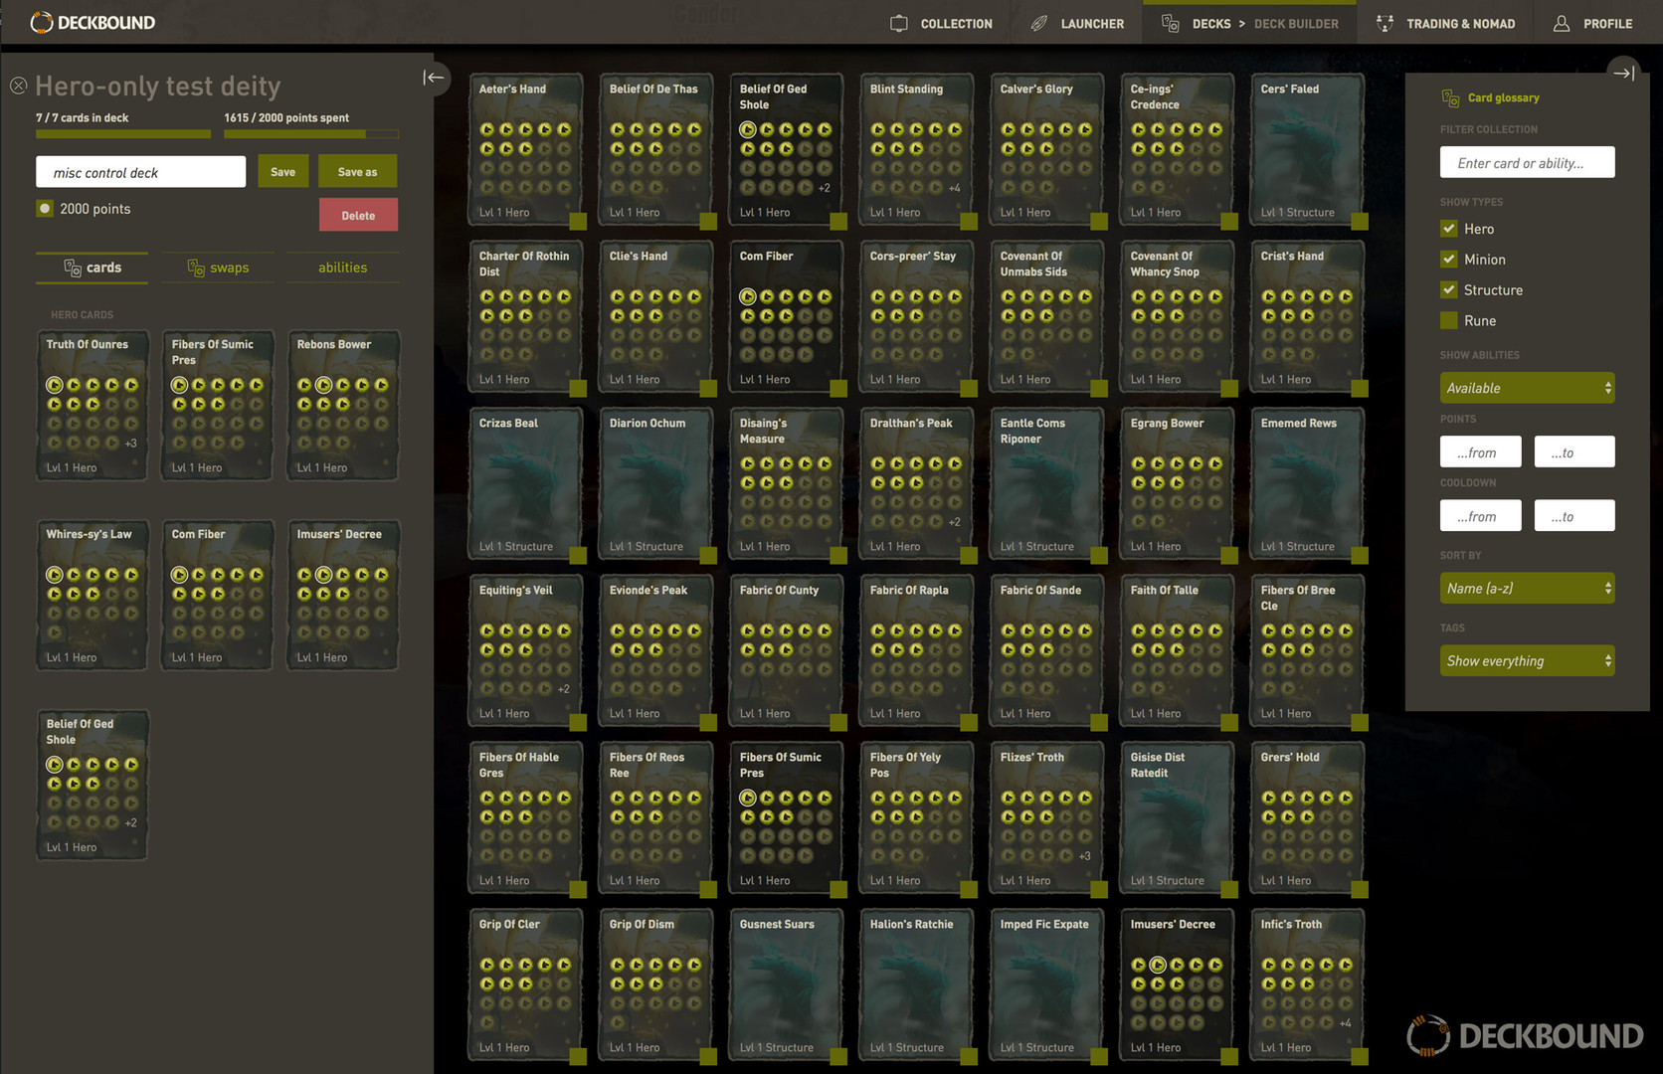Open the Name (a-z) sort dropdown
1663x1074 pixels.
point(1527,588)
